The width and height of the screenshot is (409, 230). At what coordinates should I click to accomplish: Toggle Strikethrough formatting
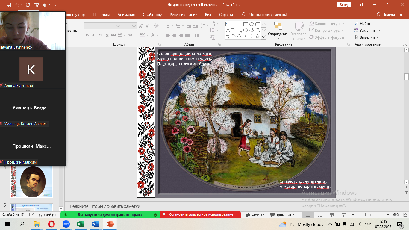(x=113, y=35)
